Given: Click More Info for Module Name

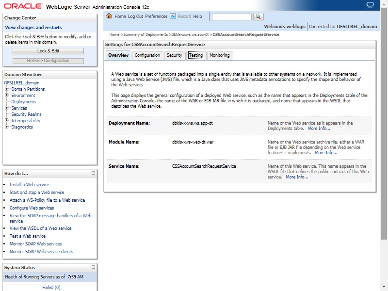Looking at the screenshot, I should pyautogui.click(x=326, y=153).
